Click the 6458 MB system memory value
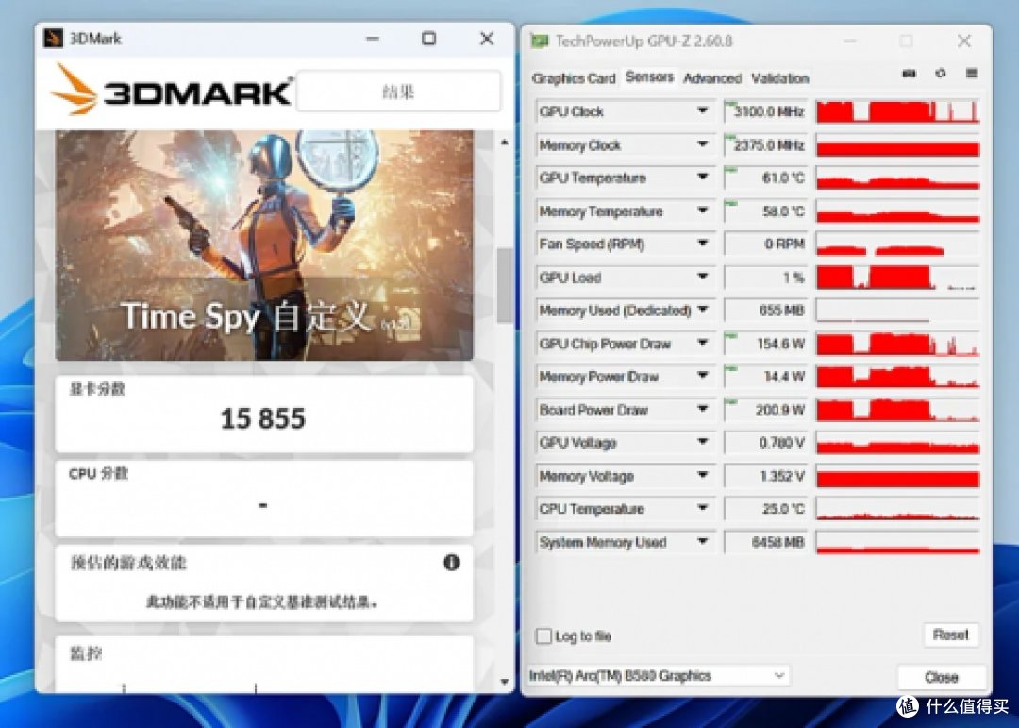The image size is (1019, 728). coord(777,541)
